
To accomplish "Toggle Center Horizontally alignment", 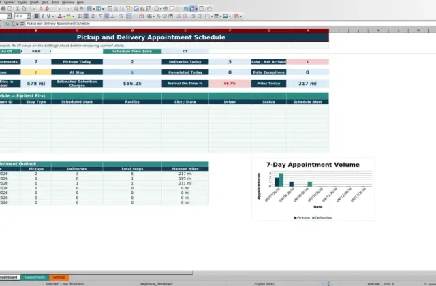I will 87,16.
